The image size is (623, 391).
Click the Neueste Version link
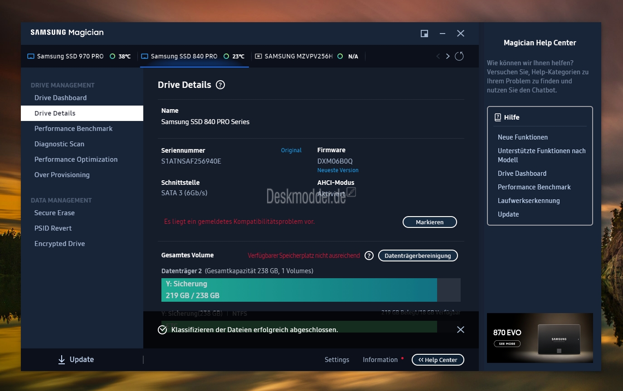[338, 170]
